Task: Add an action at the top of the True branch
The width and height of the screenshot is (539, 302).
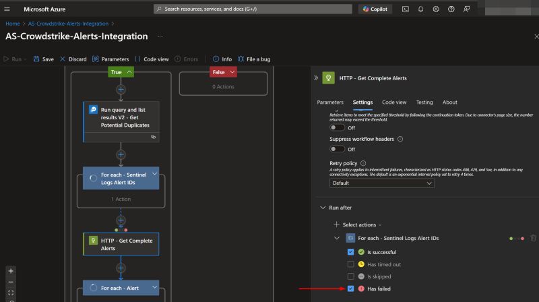Action: click(x=121, y=90)
